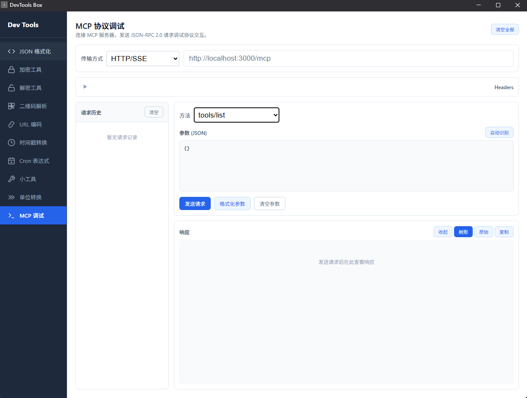The height and width of the screenshot is (398, 527).
Task: Open the 时间戳转换 tool
Action: [33, 143]
